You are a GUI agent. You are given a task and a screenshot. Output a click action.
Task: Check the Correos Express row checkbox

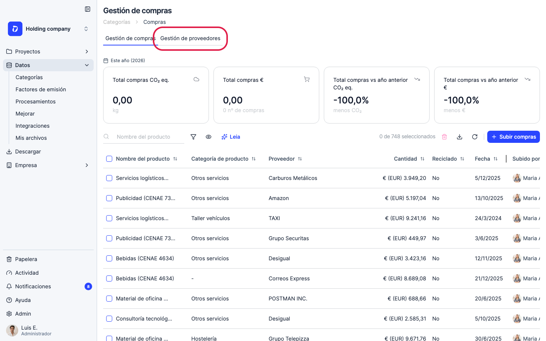[109, 278]
